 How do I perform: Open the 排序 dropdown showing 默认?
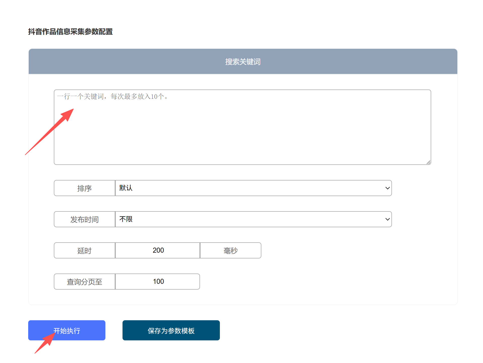(253, 188)
